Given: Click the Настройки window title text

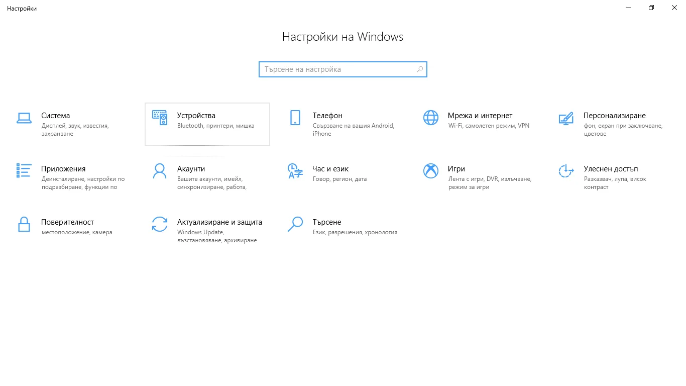Looking at the screenshot, I should tap(22, 9).
